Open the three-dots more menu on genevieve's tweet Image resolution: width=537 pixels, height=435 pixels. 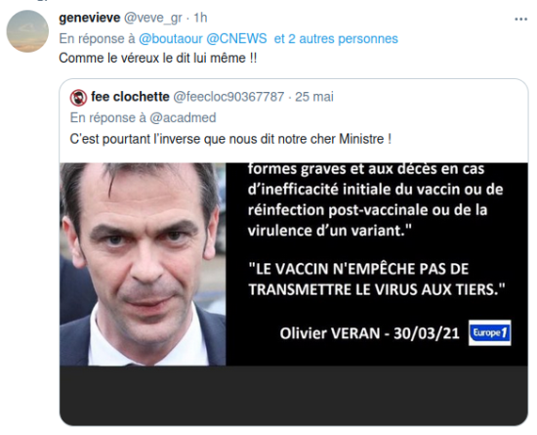tap(521, 20)
